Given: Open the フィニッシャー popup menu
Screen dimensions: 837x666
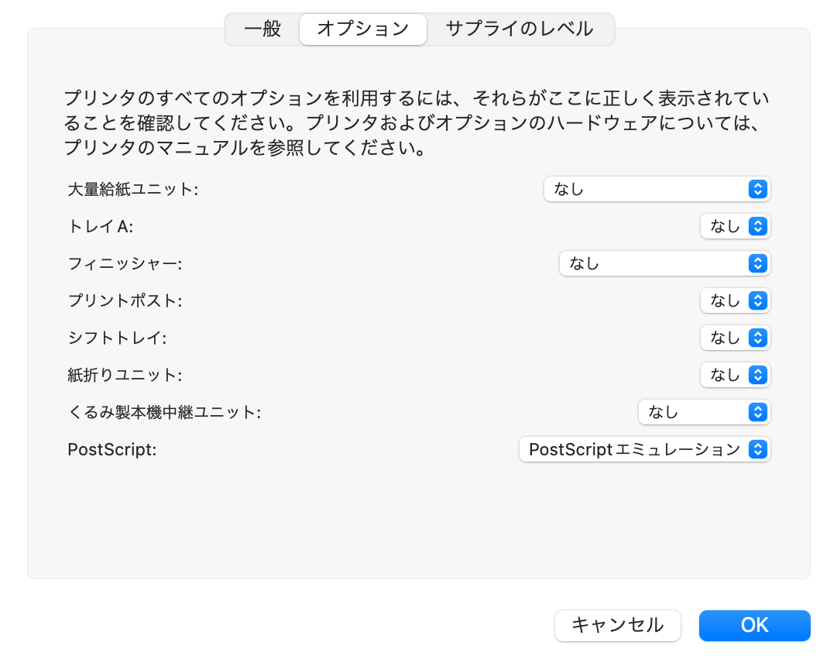Looking at the screenshot, I should coord(664,263).
